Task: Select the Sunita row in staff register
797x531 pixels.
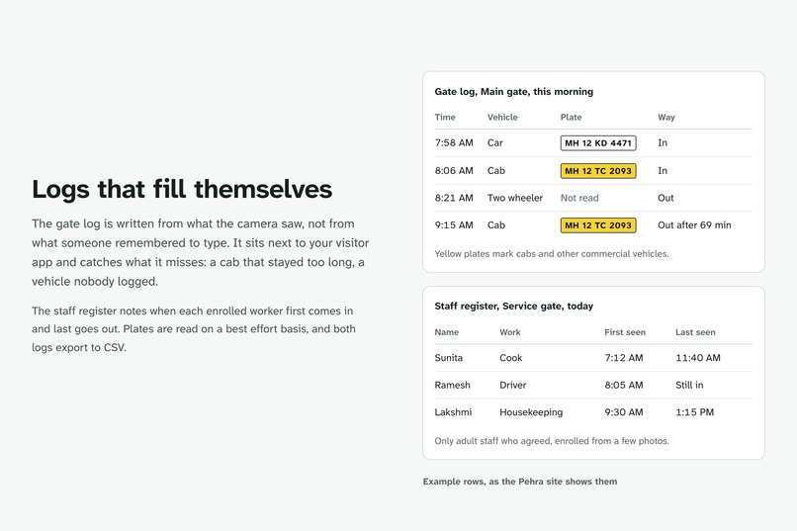Action: pyautogui.click(x=593, y=358)
